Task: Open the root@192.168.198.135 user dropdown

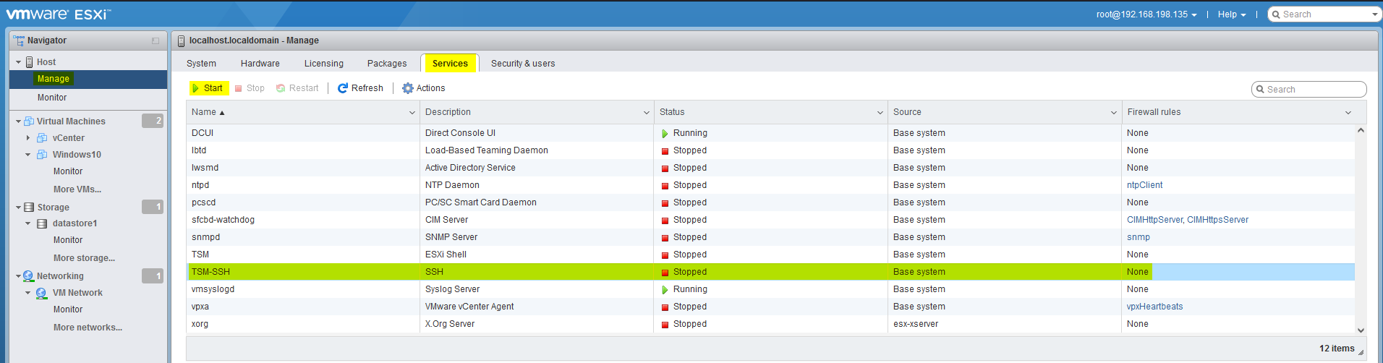Action: click(x=1146, y=14)
